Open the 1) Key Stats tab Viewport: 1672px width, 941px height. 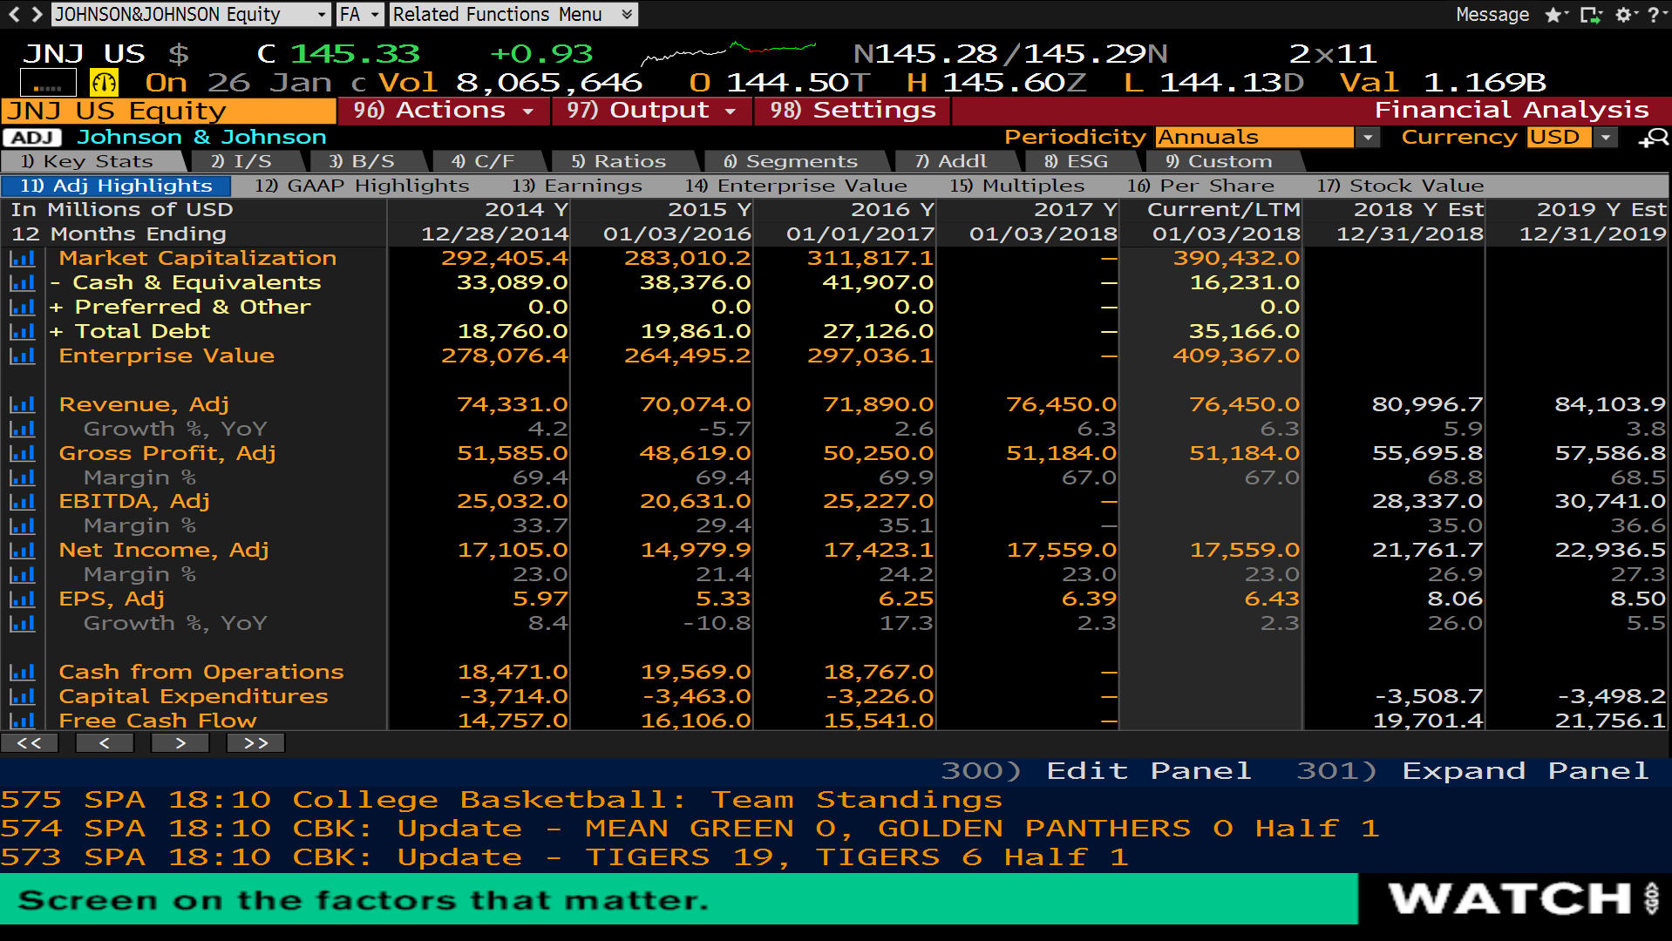[87, 162]
